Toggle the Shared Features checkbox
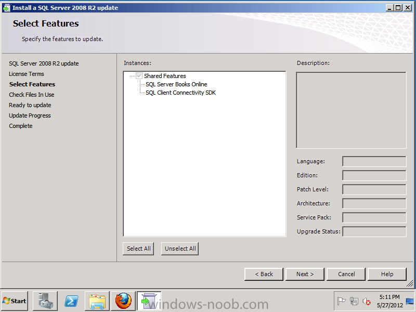Viewport: 416px width, 312px height. [139, 76]
